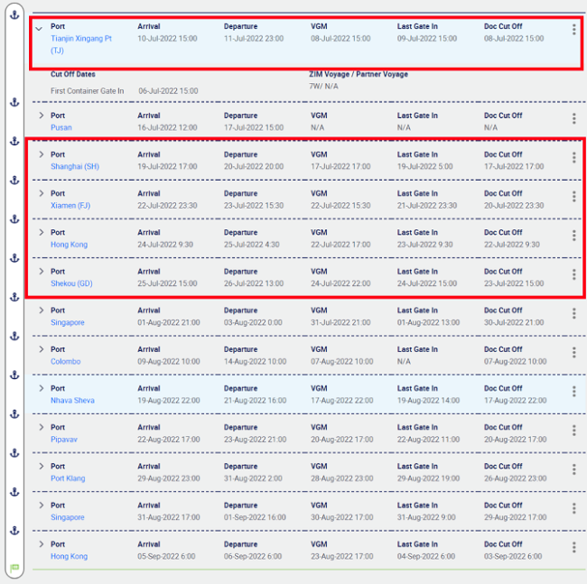
Task: Select Pusan arrival '16-Jul-2022 12:00'
Action: point(167,127)
